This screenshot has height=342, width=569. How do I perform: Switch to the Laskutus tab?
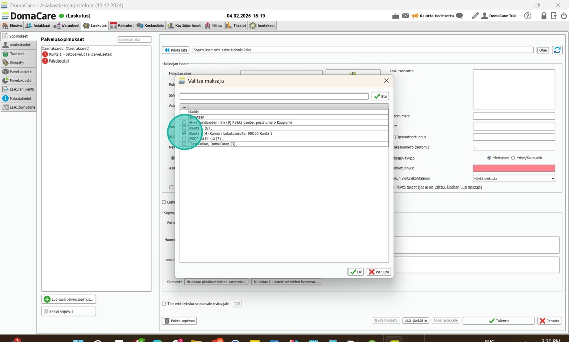95,26
